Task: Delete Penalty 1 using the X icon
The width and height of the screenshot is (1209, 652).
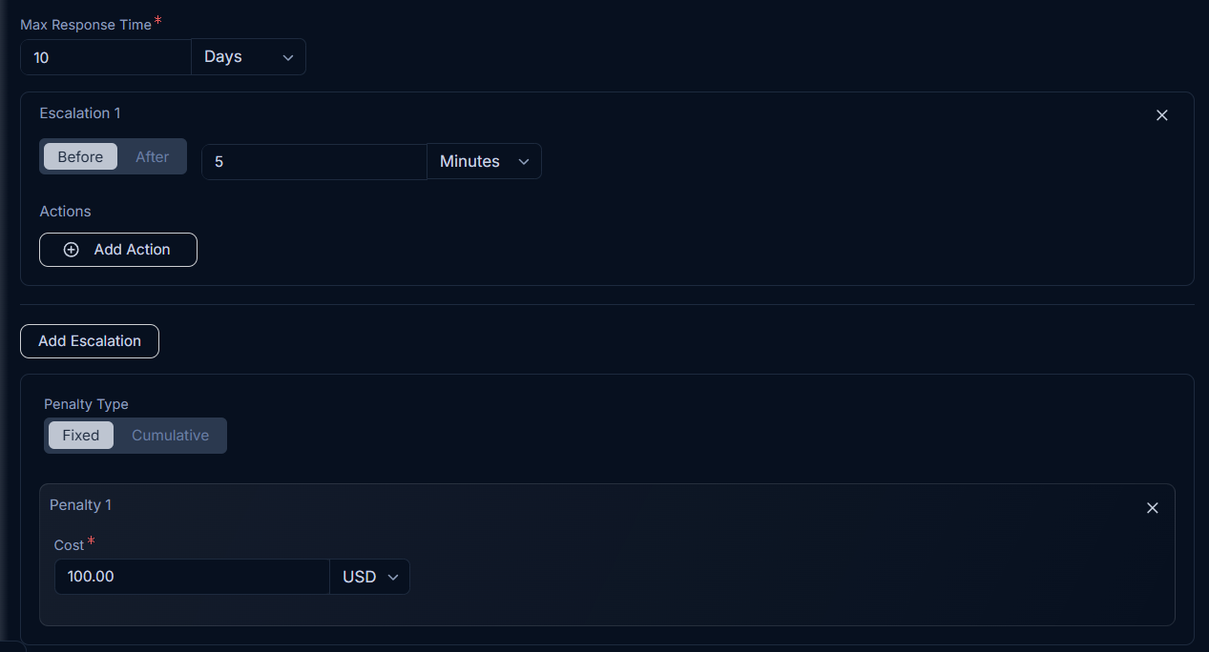Action: 1152,508
